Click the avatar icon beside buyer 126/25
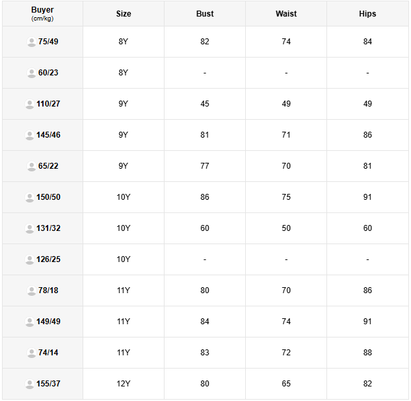This screenshot has width=411, height=401. (x=29, y=260)
